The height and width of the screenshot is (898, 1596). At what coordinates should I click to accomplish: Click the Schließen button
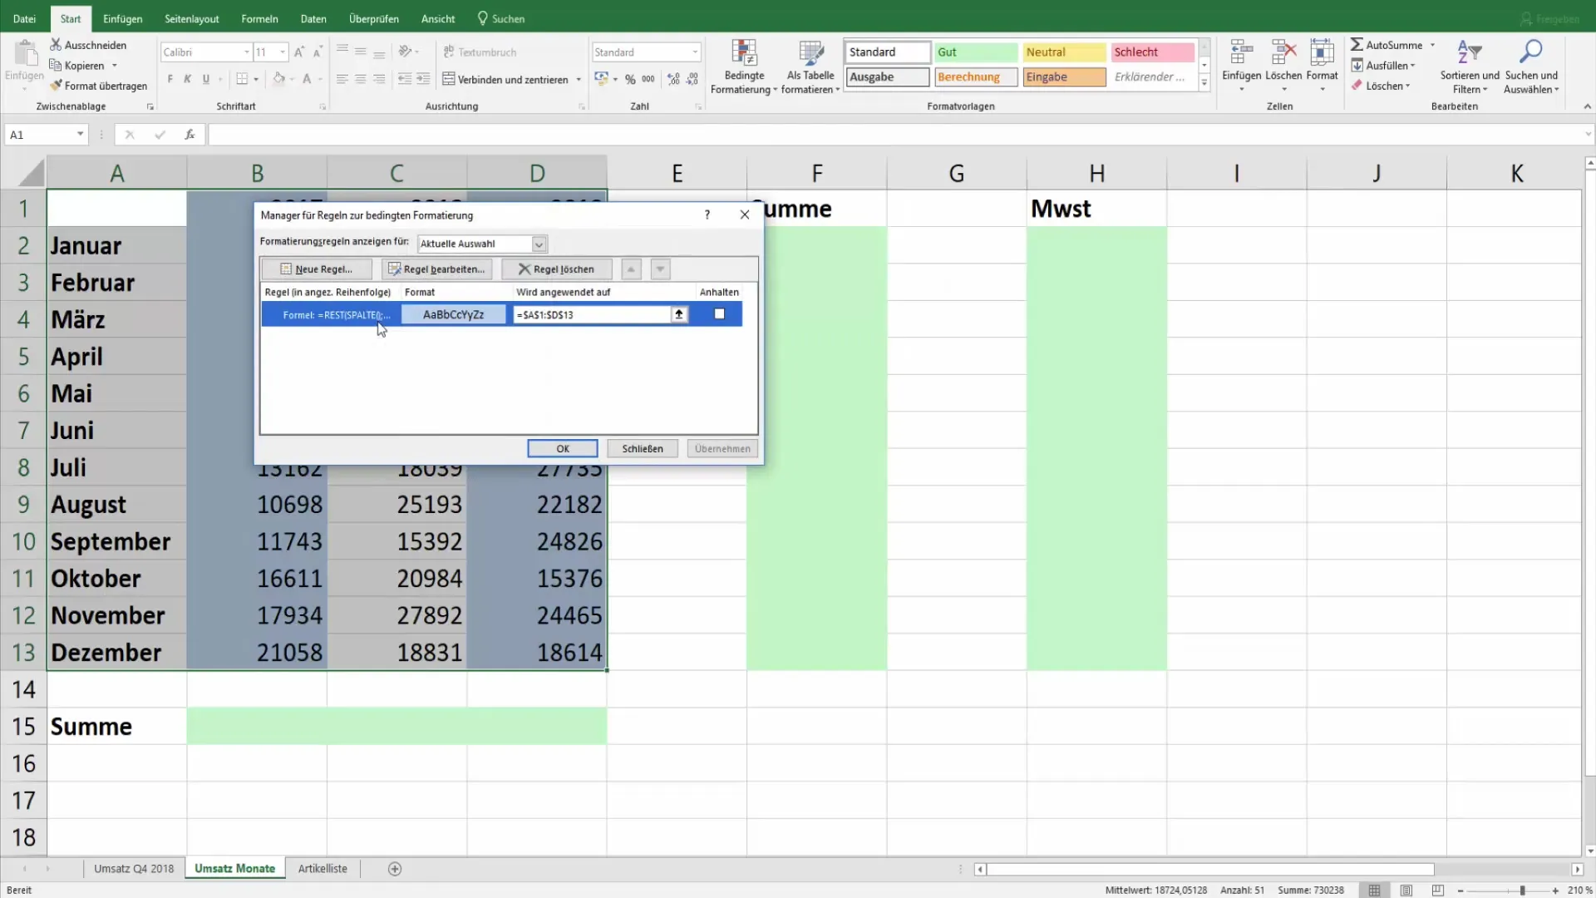[643, 449]
